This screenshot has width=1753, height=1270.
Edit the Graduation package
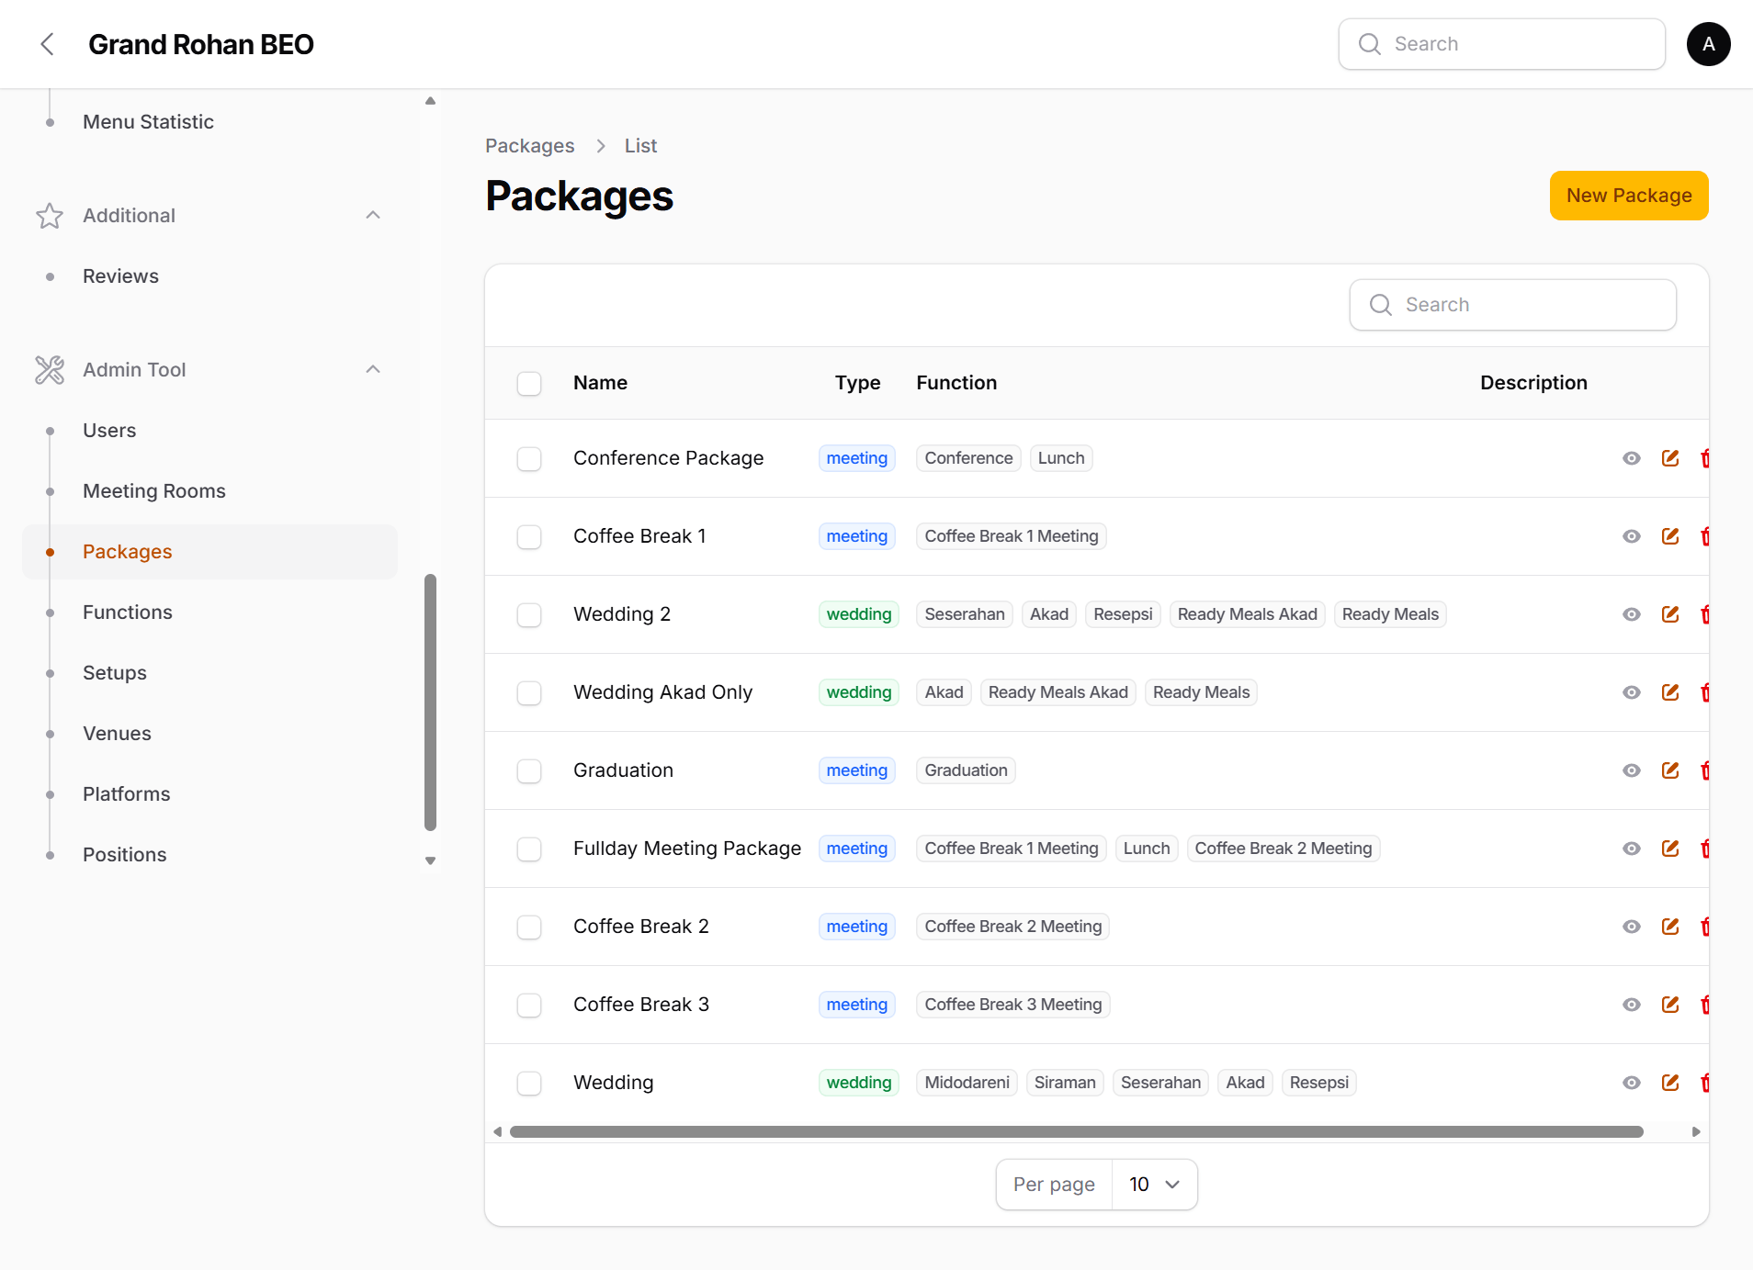[1670, 770]
